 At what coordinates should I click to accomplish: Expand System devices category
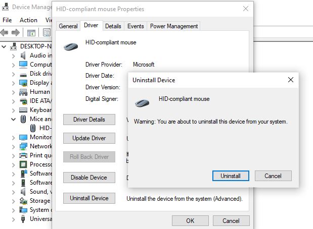[13, 210]
